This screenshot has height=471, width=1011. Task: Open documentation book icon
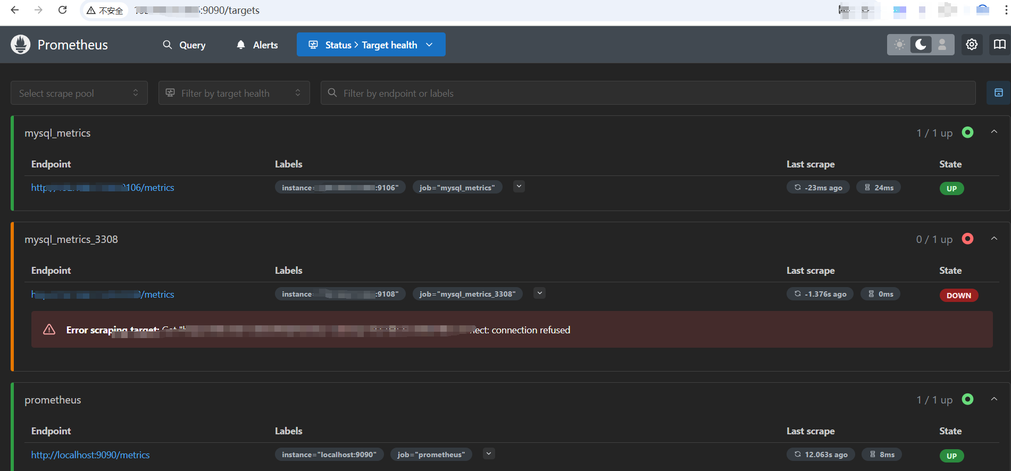pyautogui.click(x=1000, y=45)
